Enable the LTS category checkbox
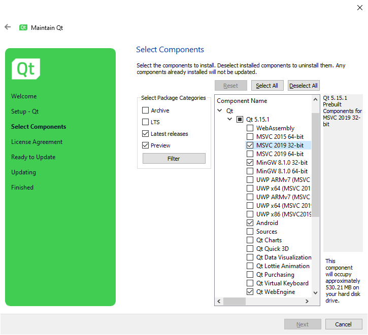Image resolution: width=368 pixels, height=335 pixels. pos(146,122)
